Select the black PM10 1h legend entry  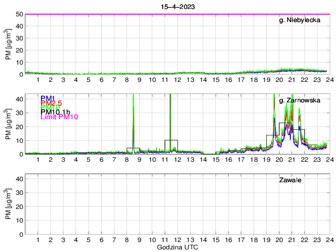point(55,112)
